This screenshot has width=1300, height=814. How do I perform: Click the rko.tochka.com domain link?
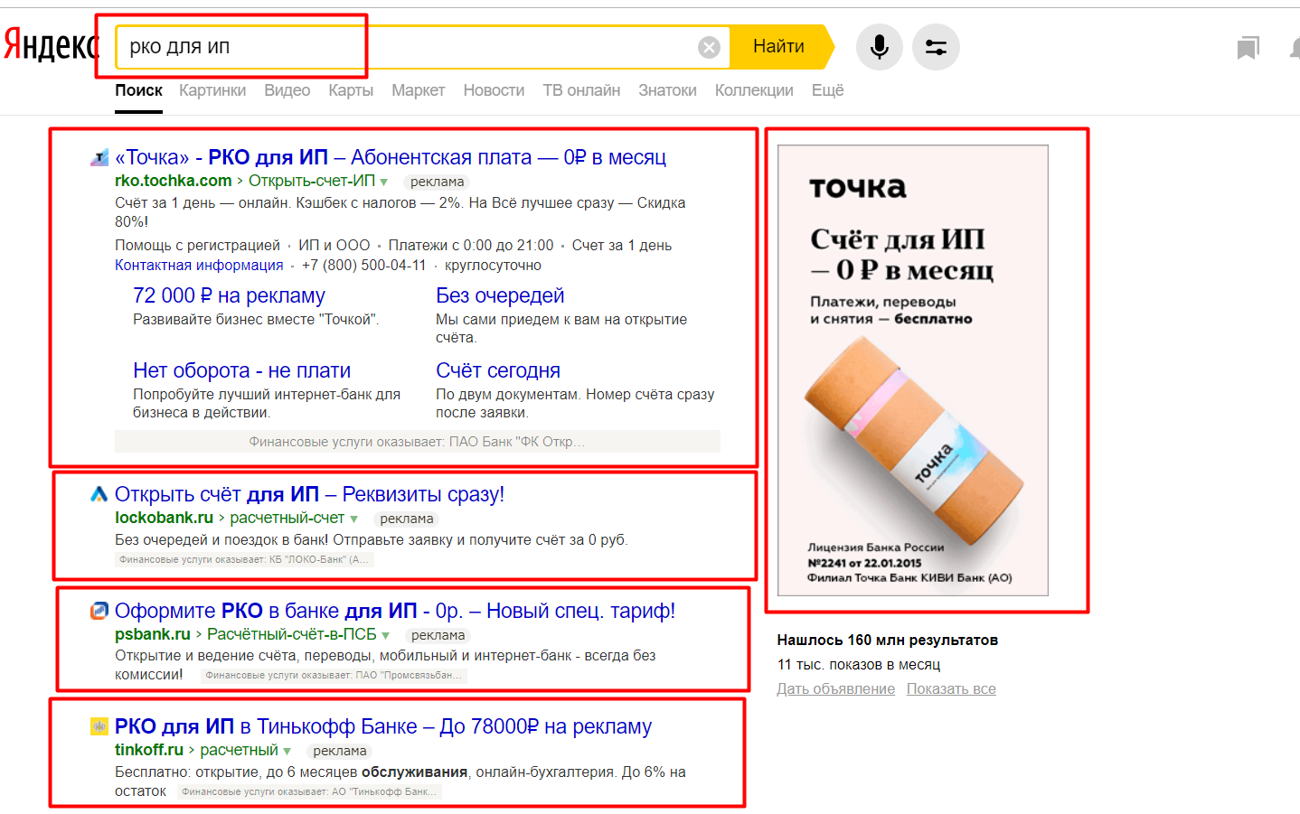(174, 181)
